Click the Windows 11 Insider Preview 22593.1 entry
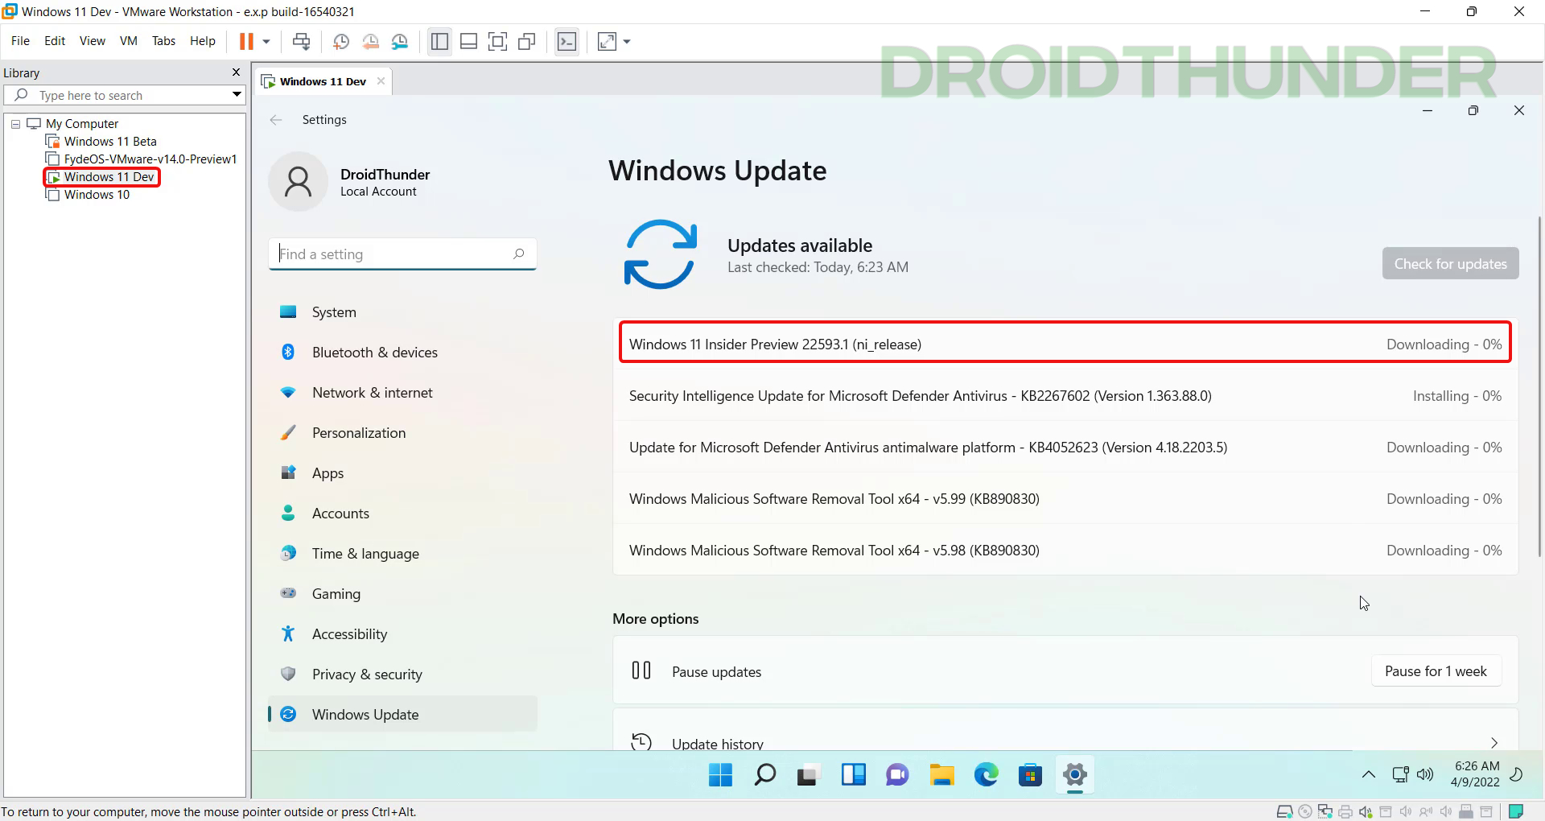The height and width of the screenshot is (821, 1545). click(x=1065, y=344)
